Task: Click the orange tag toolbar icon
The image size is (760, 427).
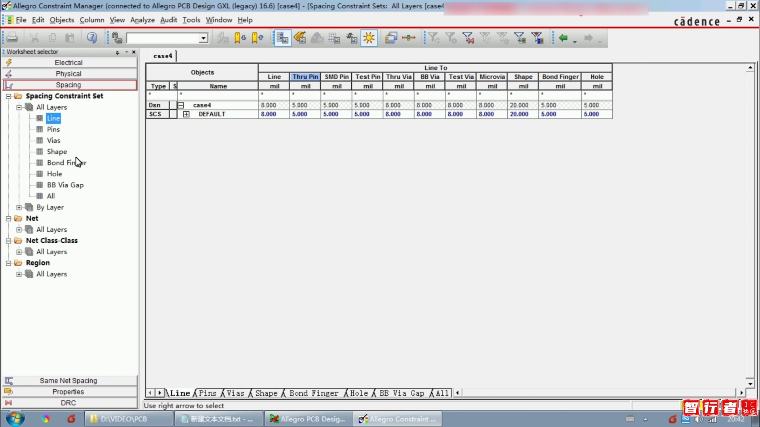Action: click(x=300, y=38)
